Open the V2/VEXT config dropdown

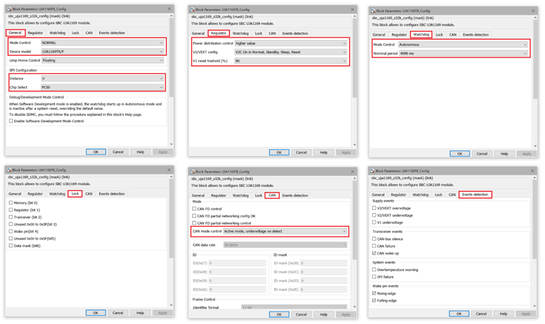click(x=291, y=52)
